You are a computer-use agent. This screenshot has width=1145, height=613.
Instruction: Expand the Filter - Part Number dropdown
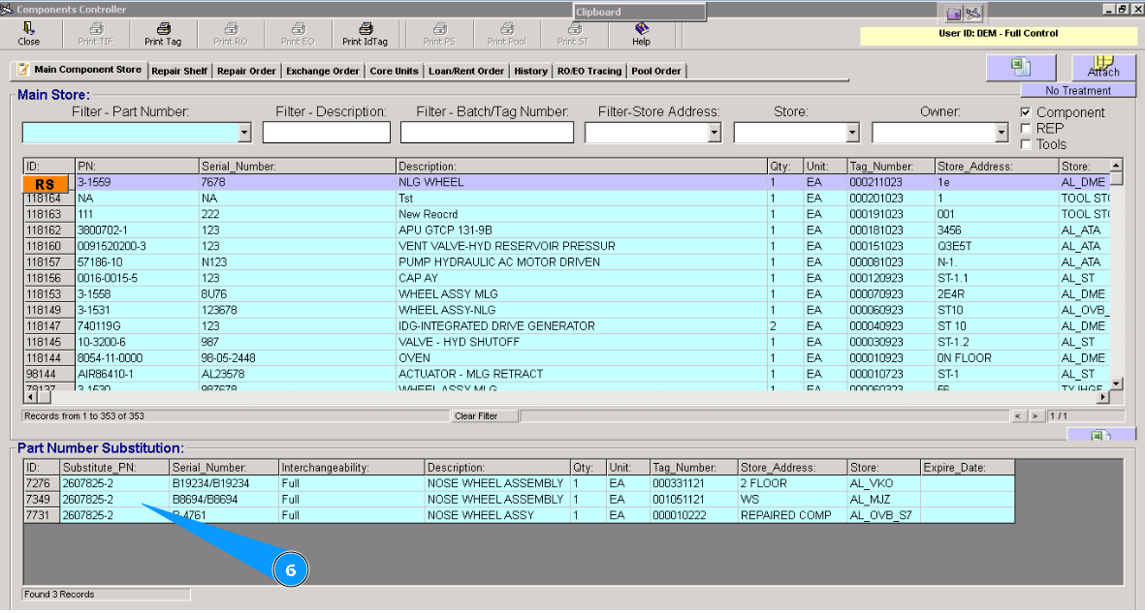pos(244,133)
